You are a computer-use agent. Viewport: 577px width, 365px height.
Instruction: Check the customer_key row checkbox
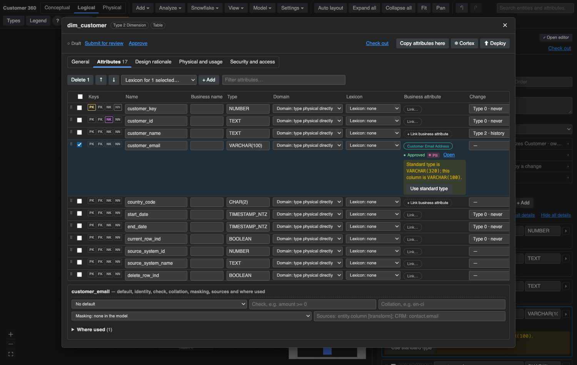click(x=79, y=108)
